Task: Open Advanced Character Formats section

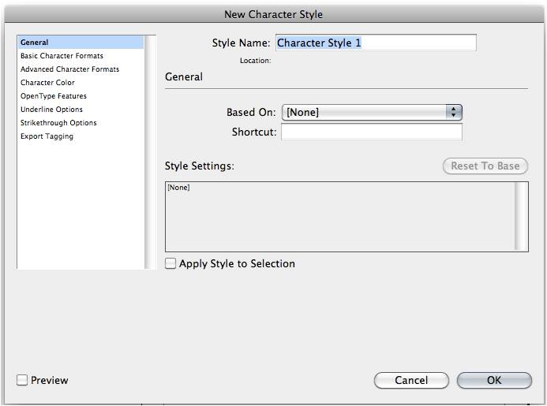Action: pos(69,69)
